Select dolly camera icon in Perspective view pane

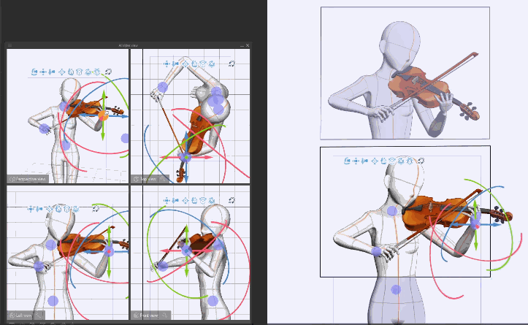pos(52,72)
